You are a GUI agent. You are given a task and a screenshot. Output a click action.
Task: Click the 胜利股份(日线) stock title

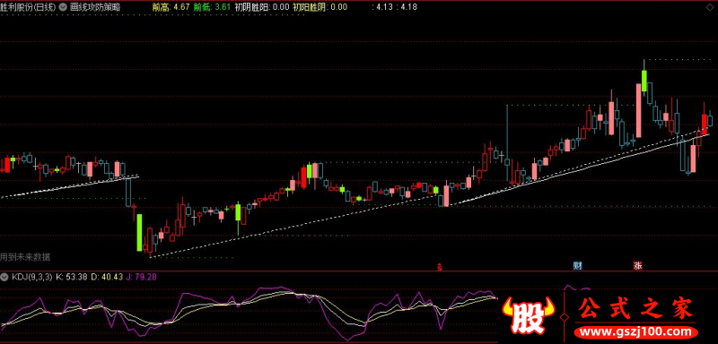click(x=28, y=7)
